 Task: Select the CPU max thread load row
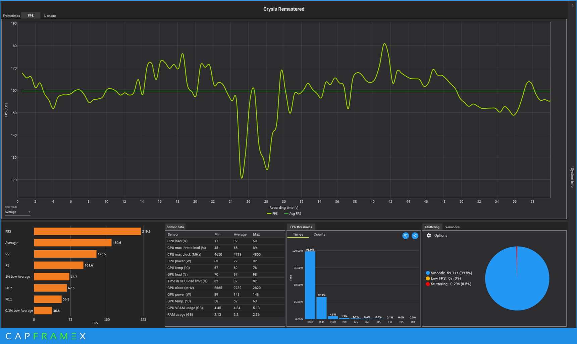(x=225, y=248)
